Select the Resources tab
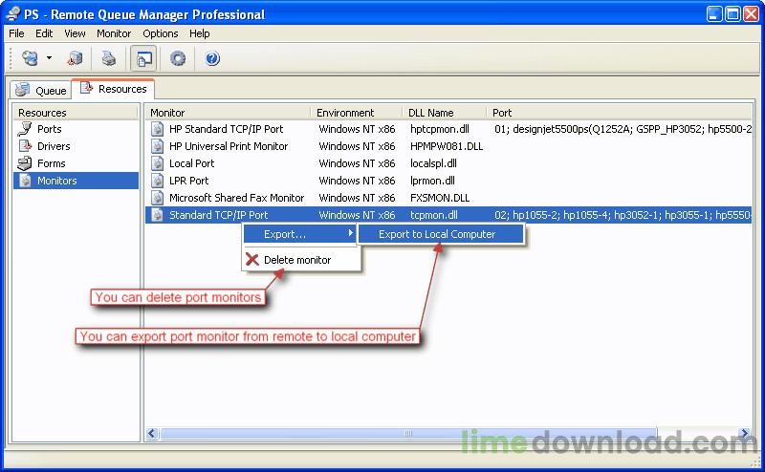 click(x=113, y=89)
